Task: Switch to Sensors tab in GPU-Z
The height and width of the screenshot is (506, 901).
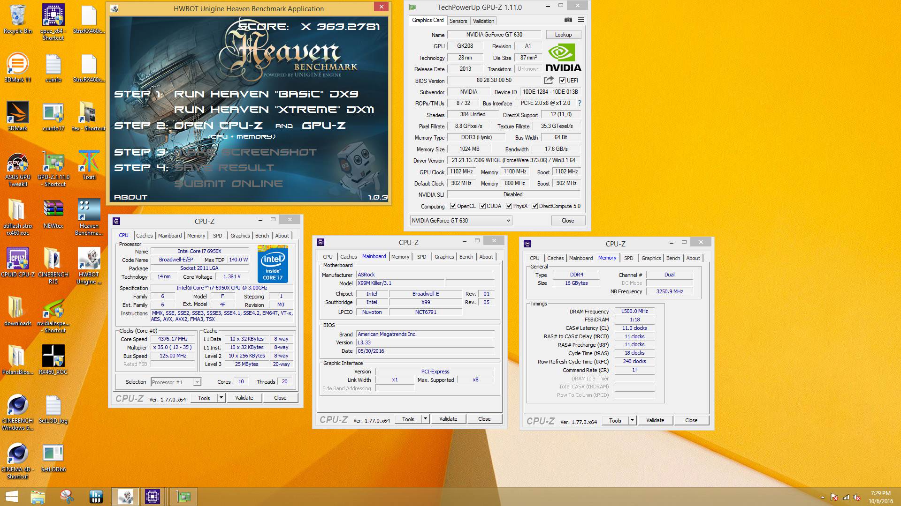Action: pyautogui.click(x=458, y=21)
